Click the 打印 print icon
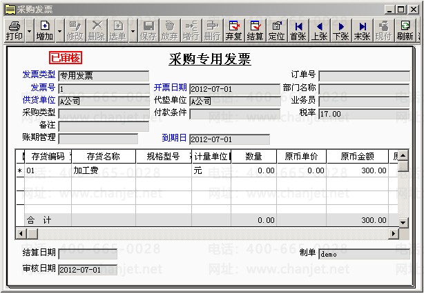 pos(15,30)
